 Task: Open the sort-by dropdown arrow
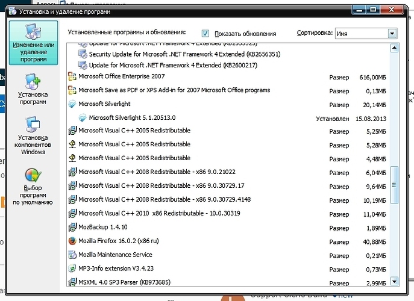[x=392, y=34]
